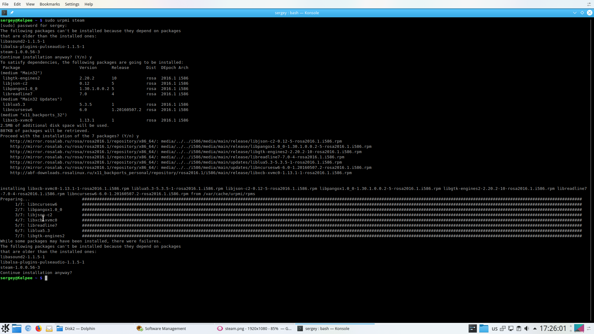Open the clipboard tray icon
Image resolution: width=594 pixels, height=334 pixels.
pyautogui.click(x=519, y=328)
